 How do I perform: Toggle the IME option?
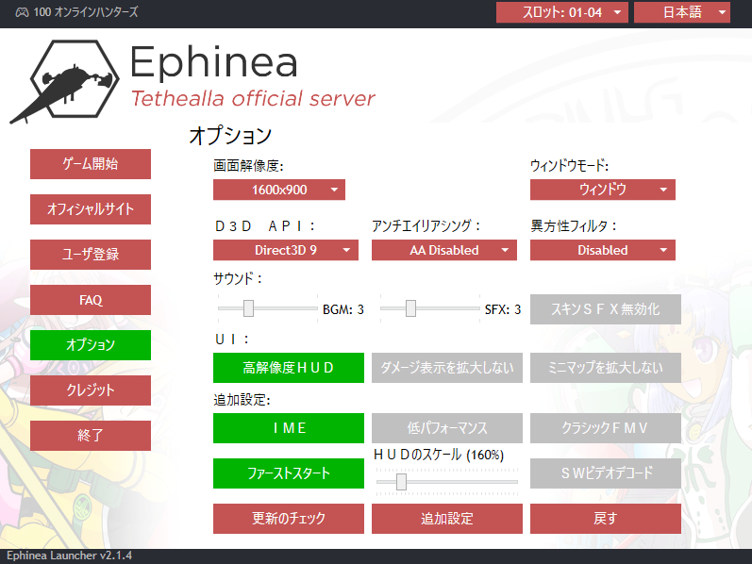point(288,428)
